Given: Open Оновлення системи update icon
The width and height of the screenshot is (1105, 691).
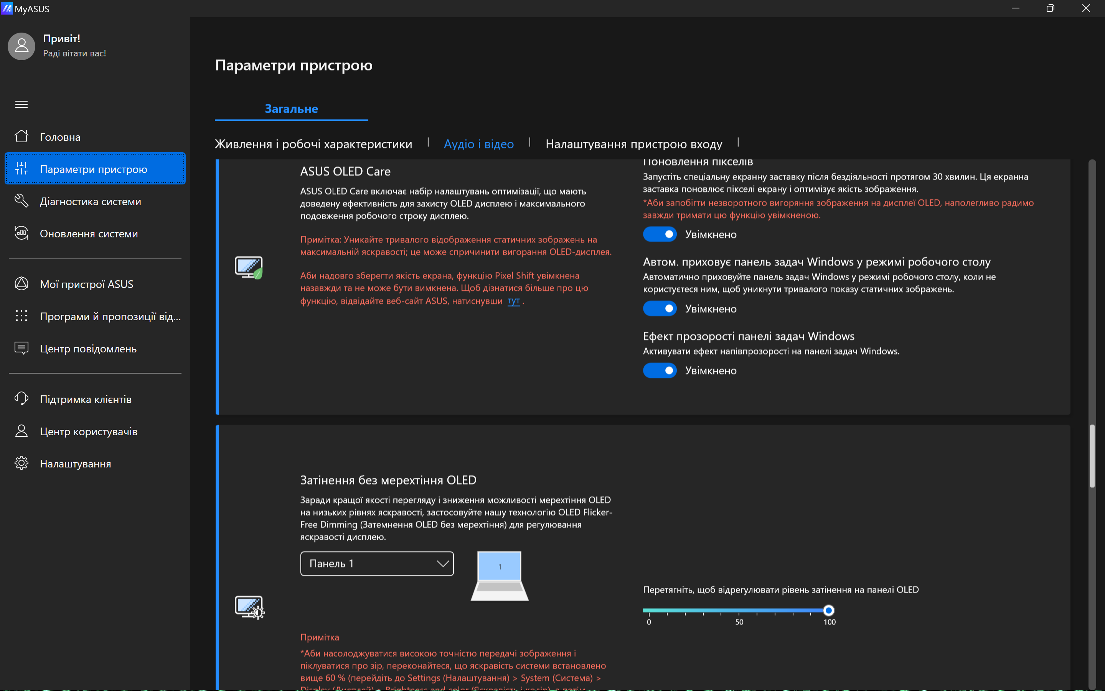Looking at the screenshot, I should [x=21, y=233].
